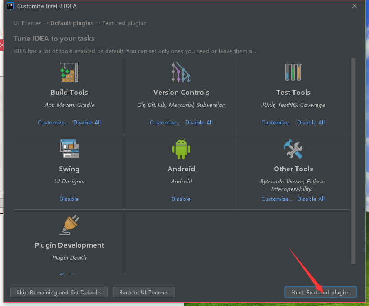
Task: Click the UI Themes breadcrumb step
Action: (x=27, y=23)
